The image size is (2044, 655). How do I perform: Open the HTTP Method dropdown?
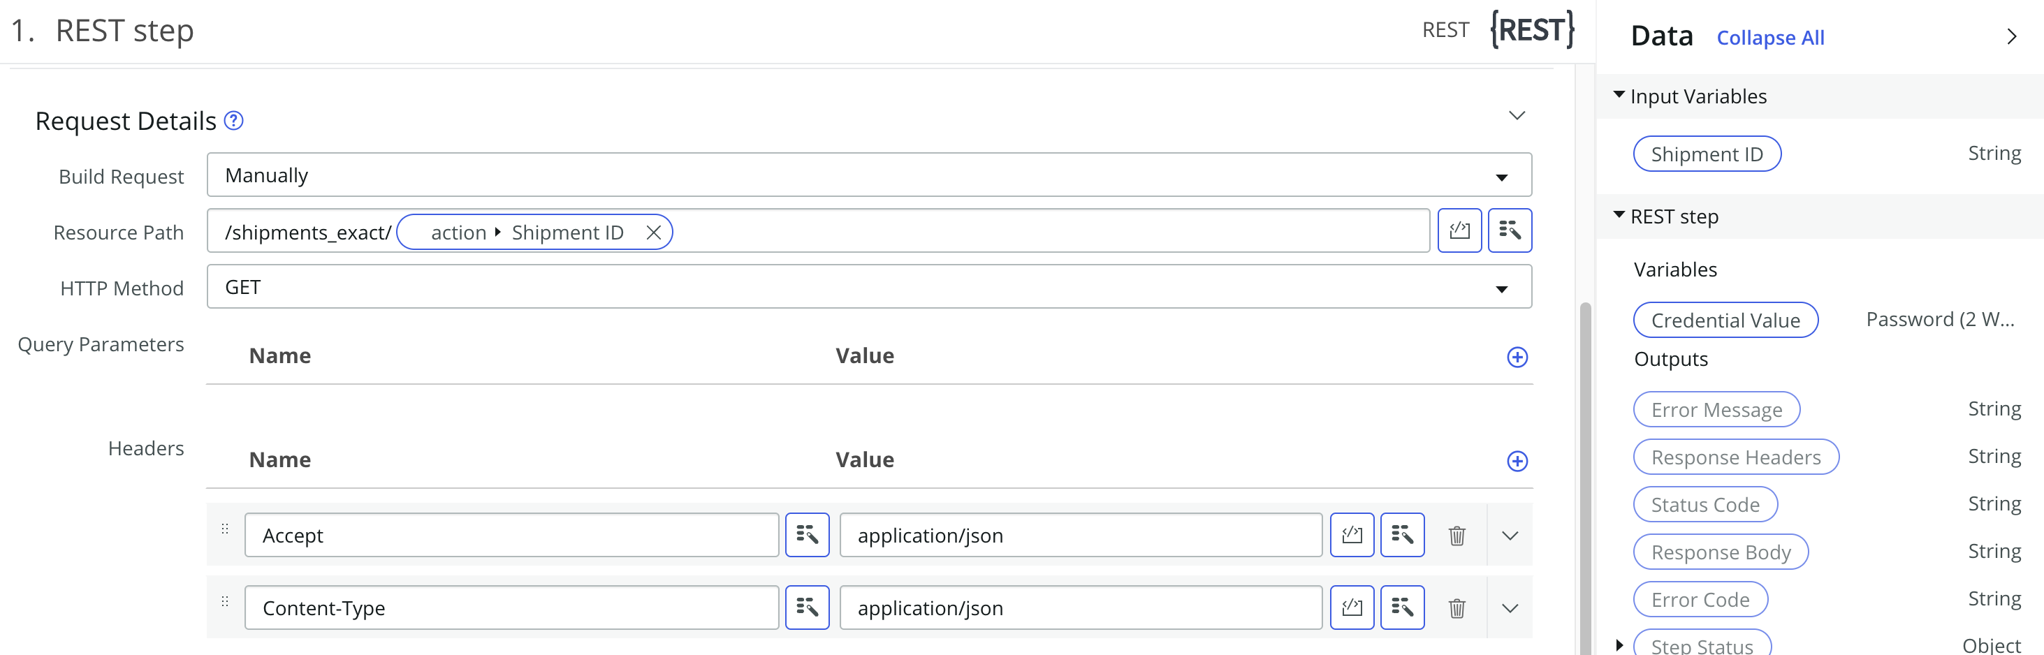(x=869, y=287)
